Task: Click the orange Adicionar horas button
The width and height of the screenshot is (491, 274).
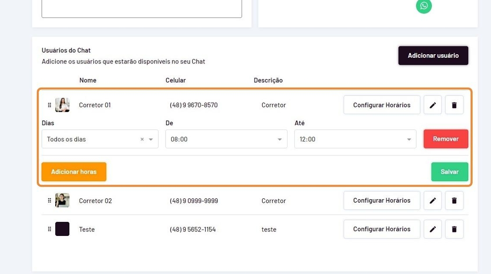Action: click(74, 172)
